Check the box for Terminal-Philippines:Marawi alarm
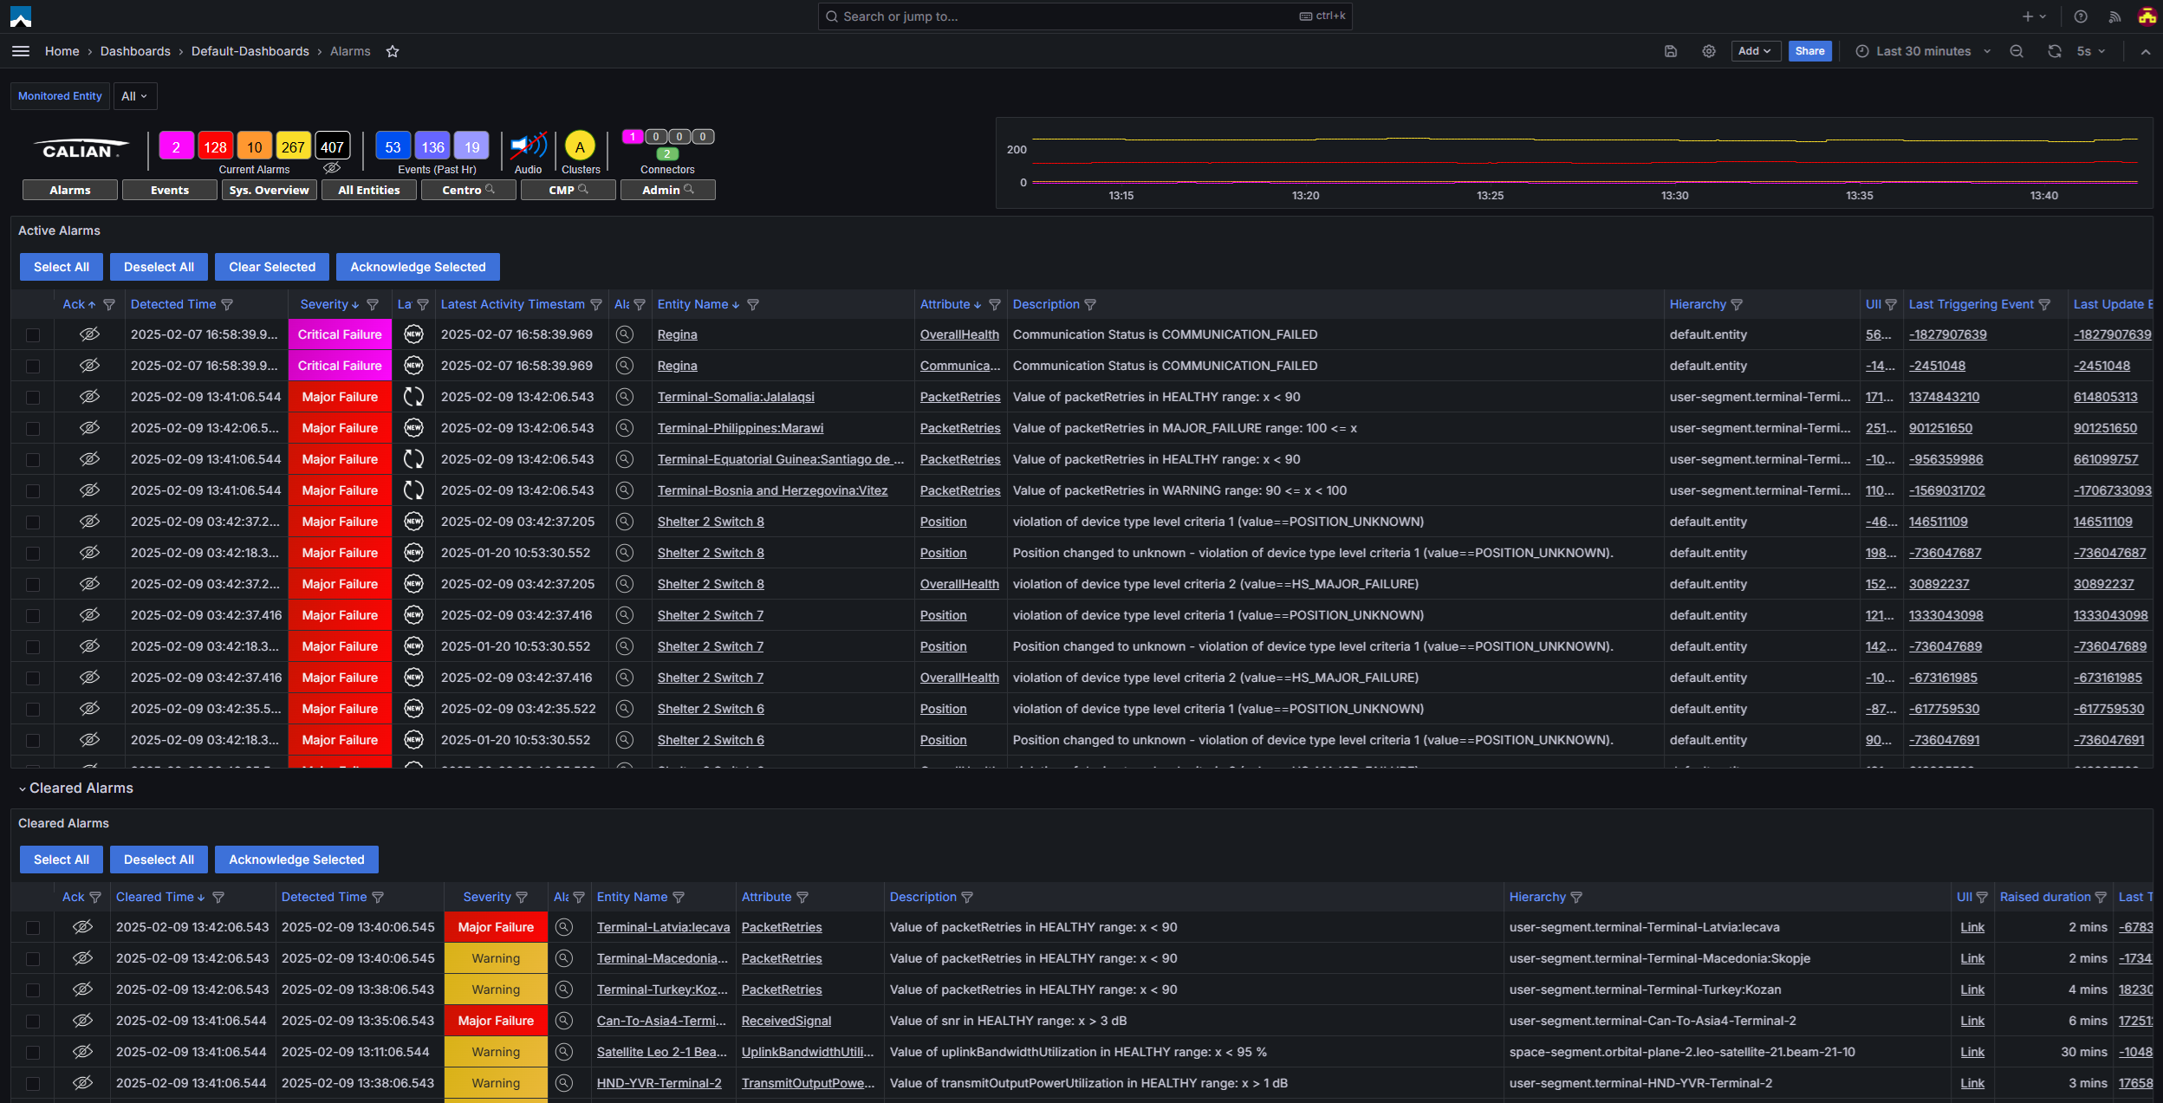 (33, 429)
